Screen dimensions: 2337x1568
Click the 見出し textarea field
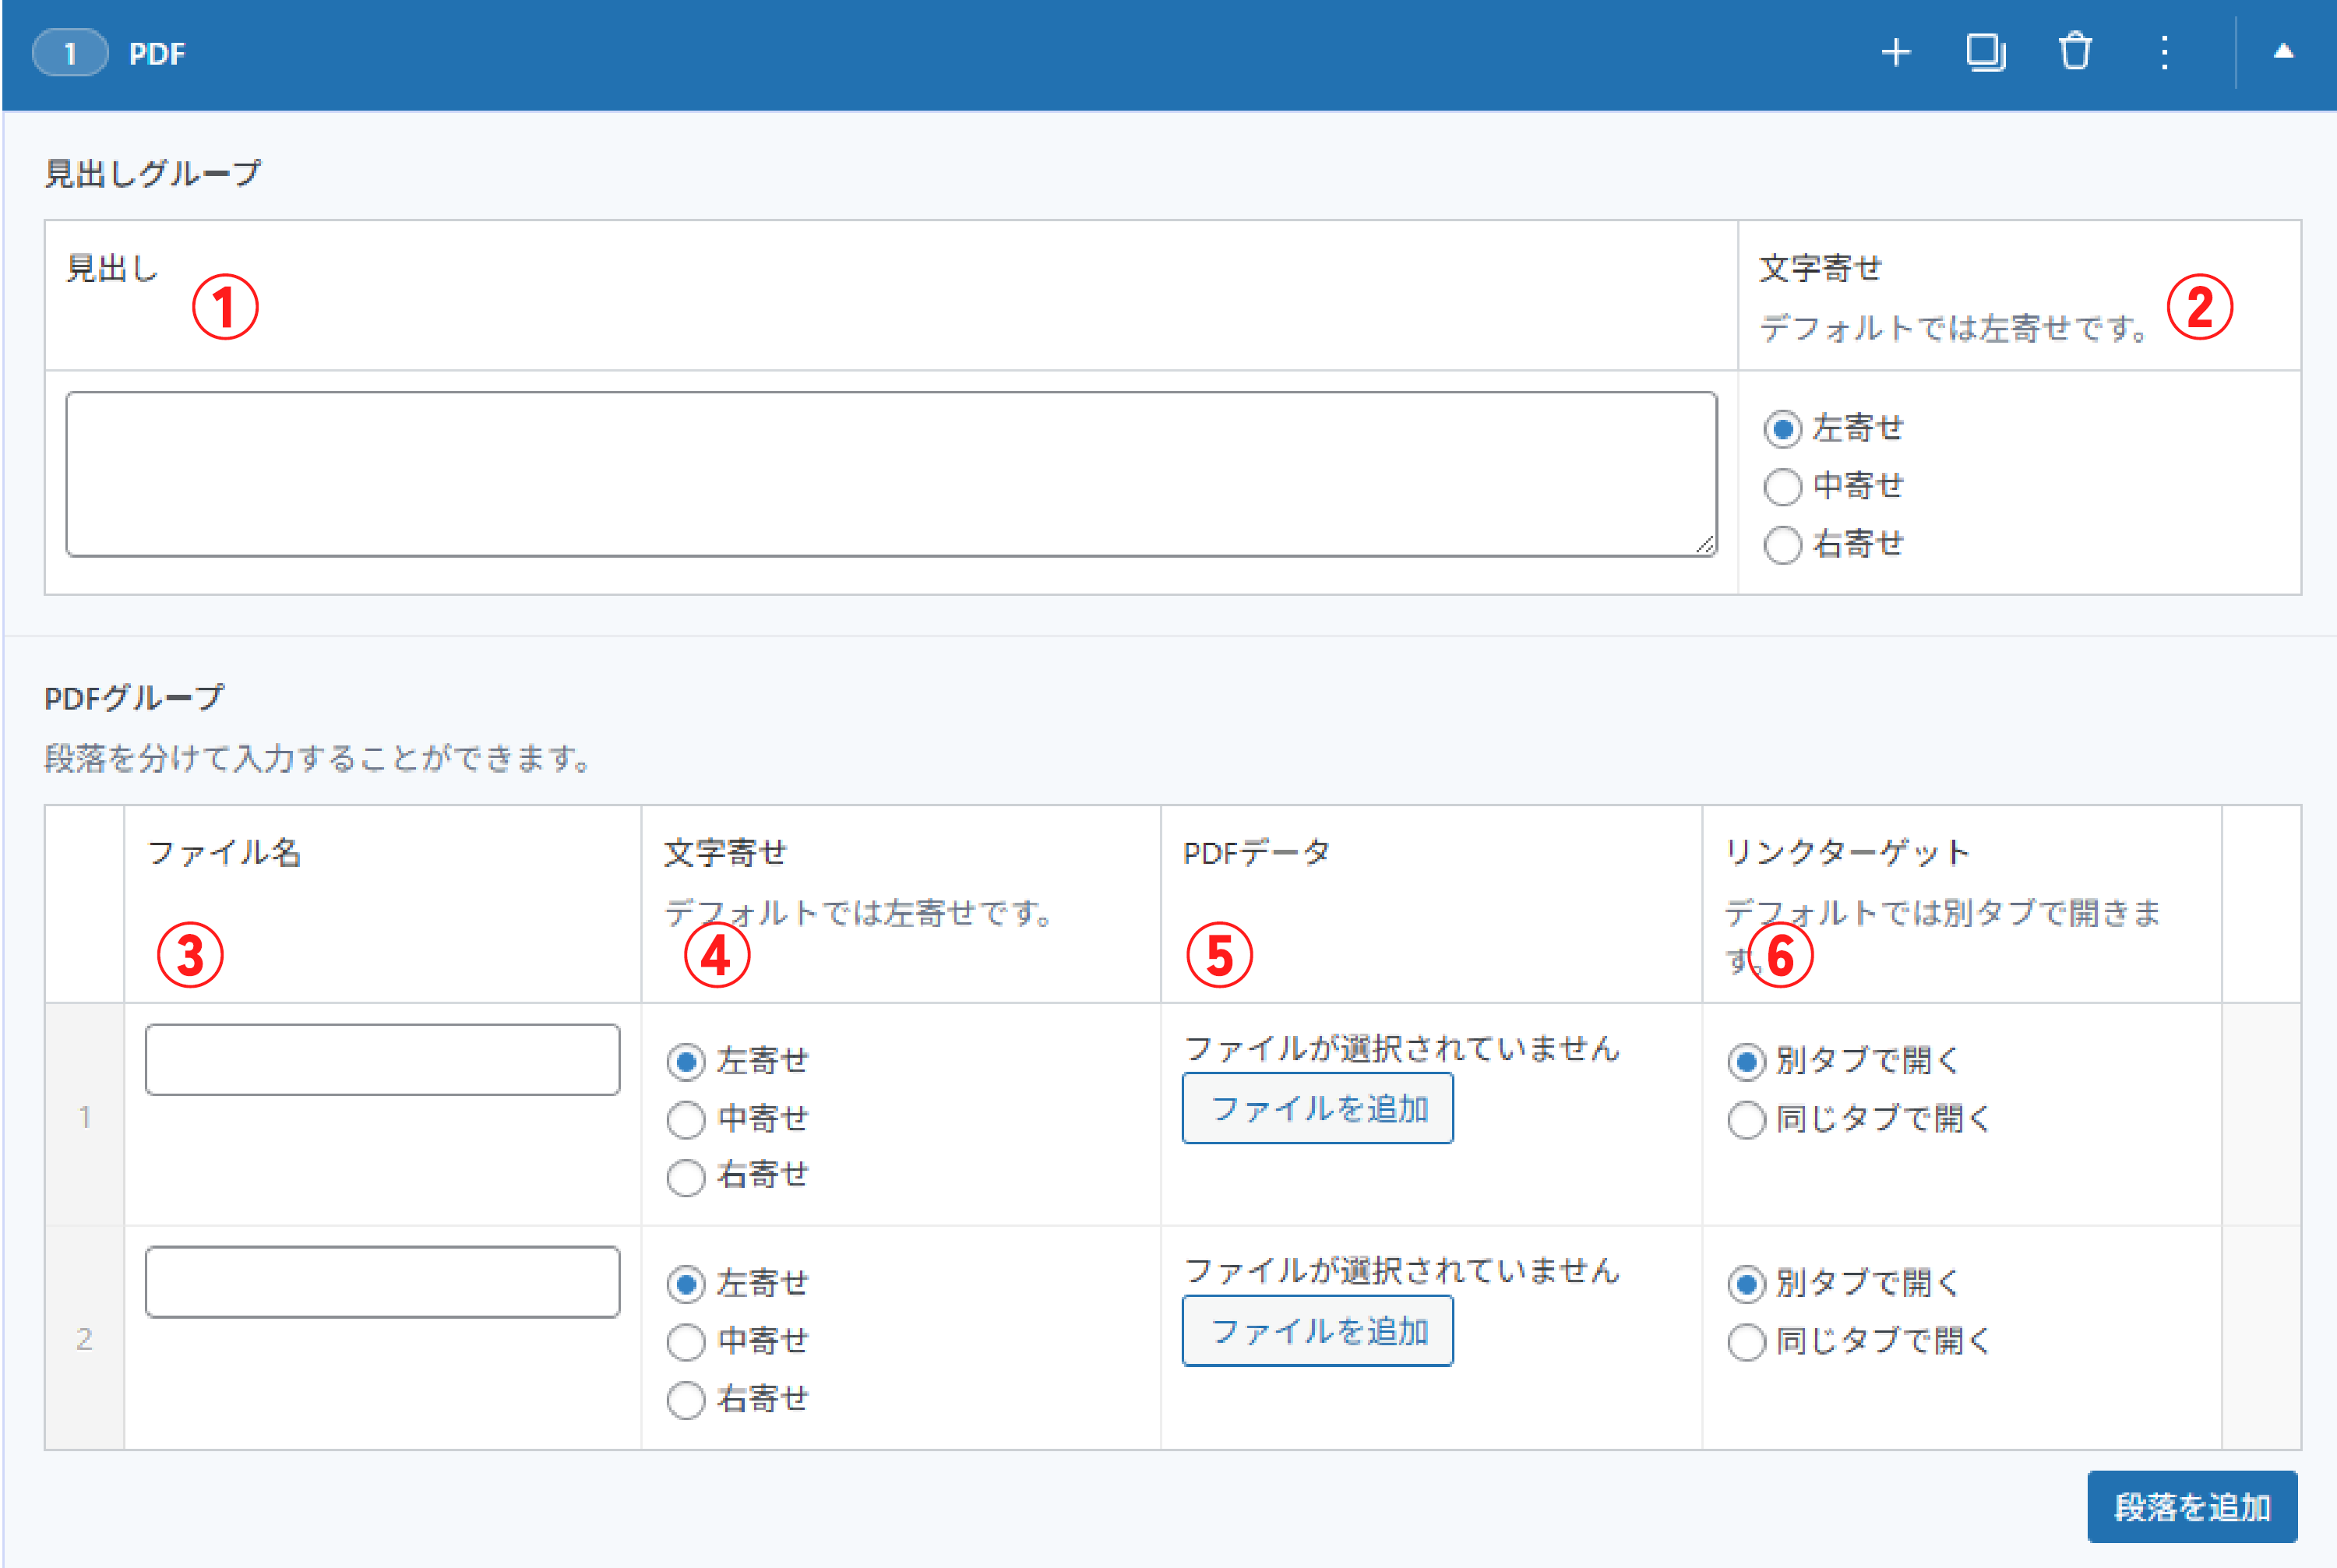click(x=890, y=474)
